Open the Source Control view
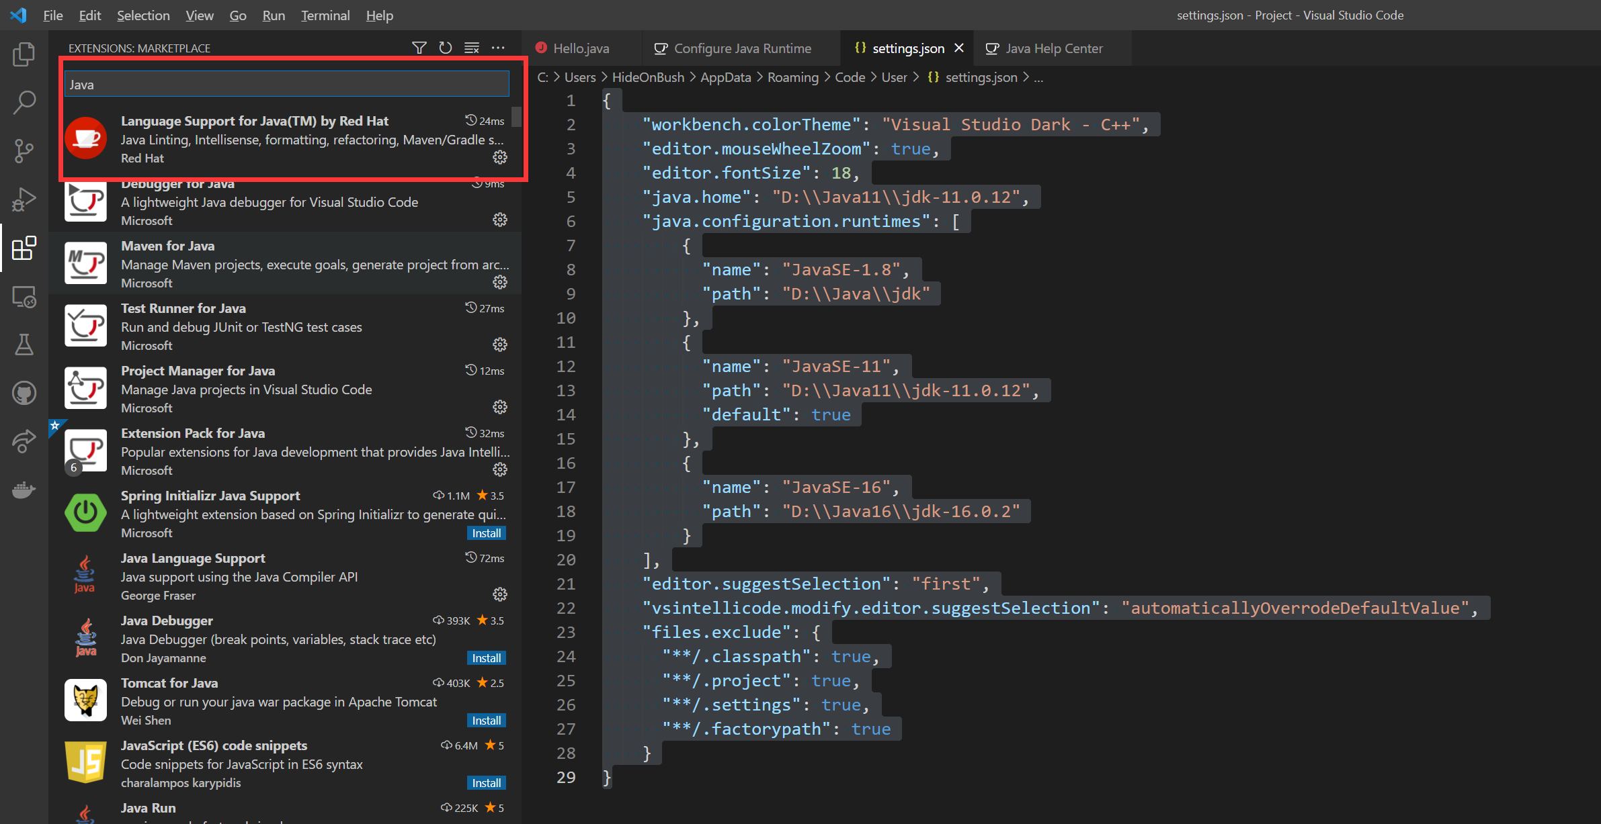 click(24, 151)
